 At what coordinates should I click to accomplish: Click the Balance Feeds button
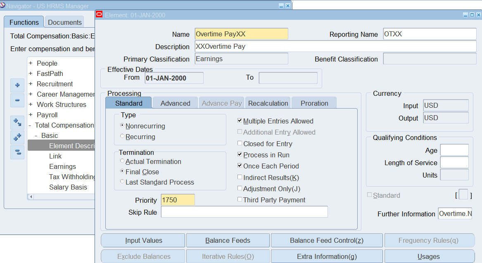(x=228, y=240)
